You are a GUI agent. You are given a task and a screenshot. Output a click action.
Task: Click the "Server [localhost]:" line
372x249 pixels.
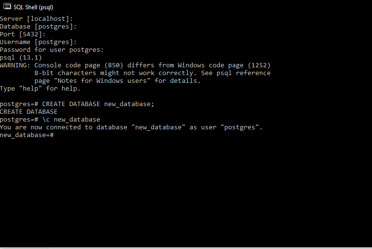coord(36,19)
